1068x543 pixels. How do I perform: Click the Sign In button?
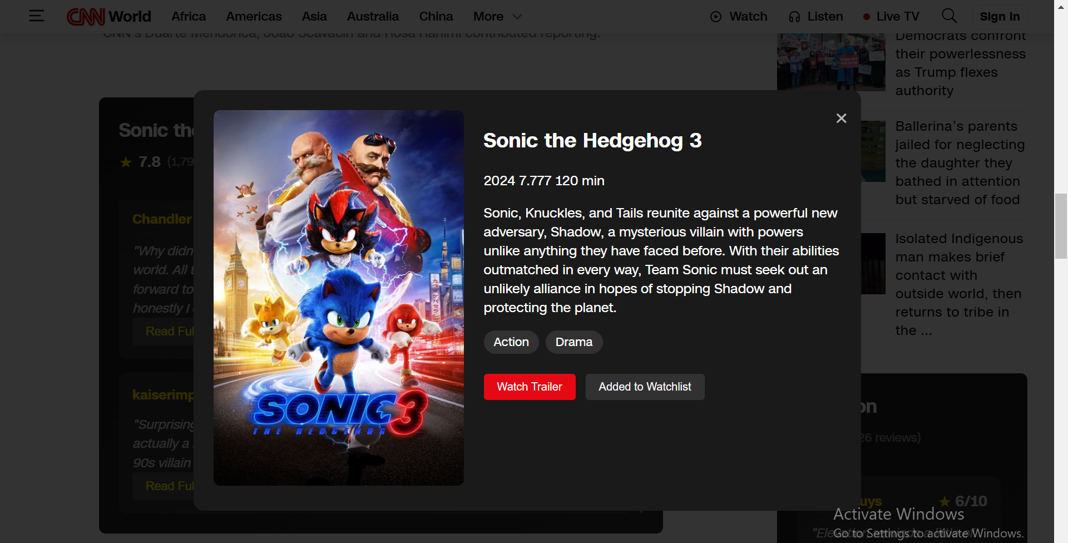pyautogui.click(x=1000, y=17)
